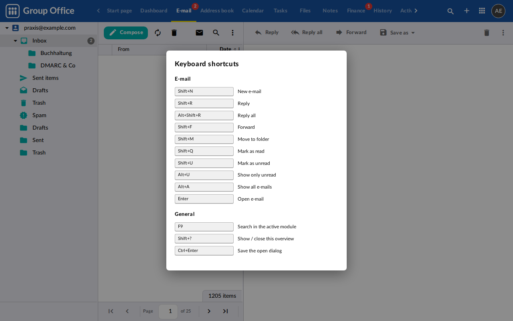
Task: Delete the open message via the trash icon right of Save as
Action: 487,33
